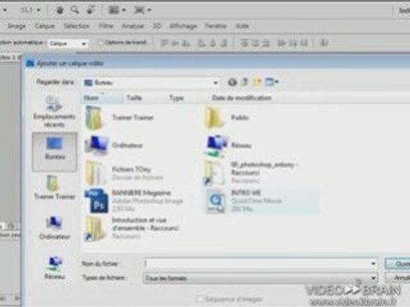Screen dimensions: 410x307
Task: Select the Rotate View tool icon
Action: (x=91, y=10)
